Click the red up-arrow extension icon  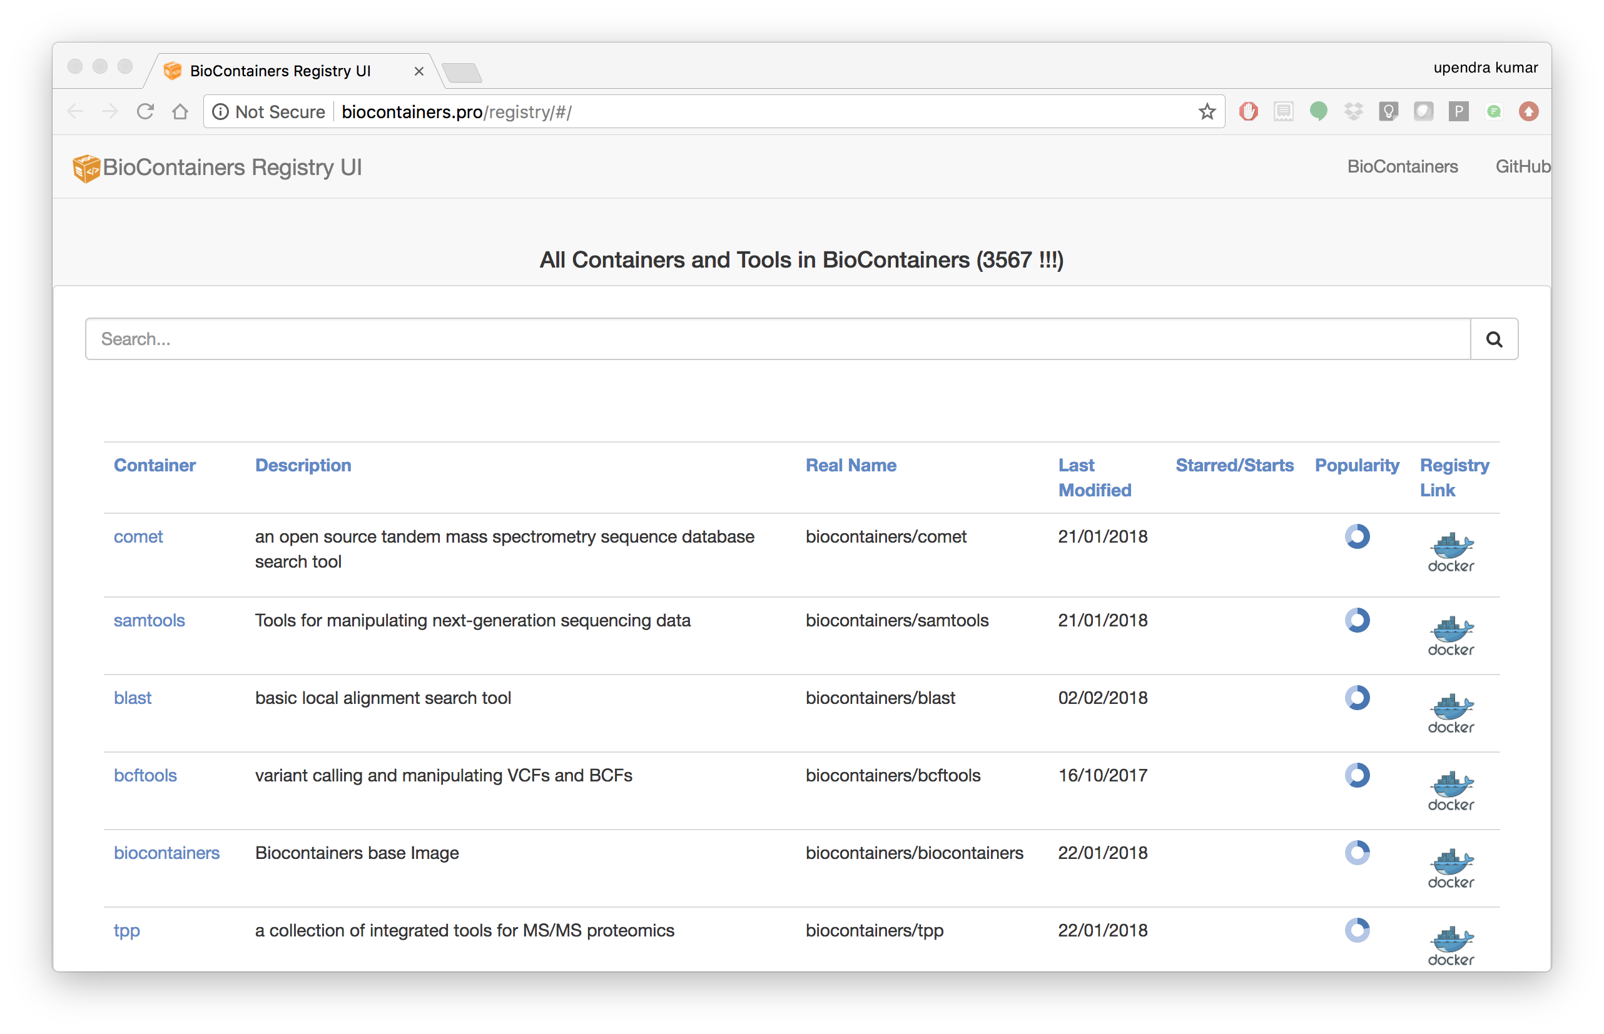pyautogui.click(x=1528, y=111)
